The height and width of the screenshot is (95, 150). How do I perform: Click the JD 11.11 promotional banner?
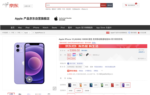click(x=103, y=46)
